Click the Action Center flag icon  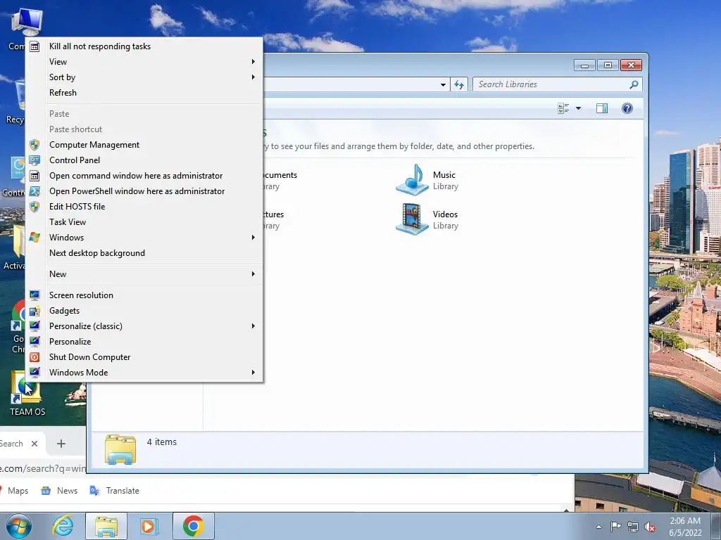coord(615,527)
